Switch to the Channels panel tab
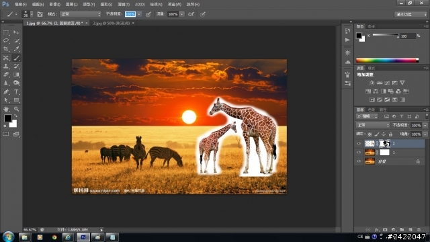This screenshot has height=242, width=430. click(372, 110)
